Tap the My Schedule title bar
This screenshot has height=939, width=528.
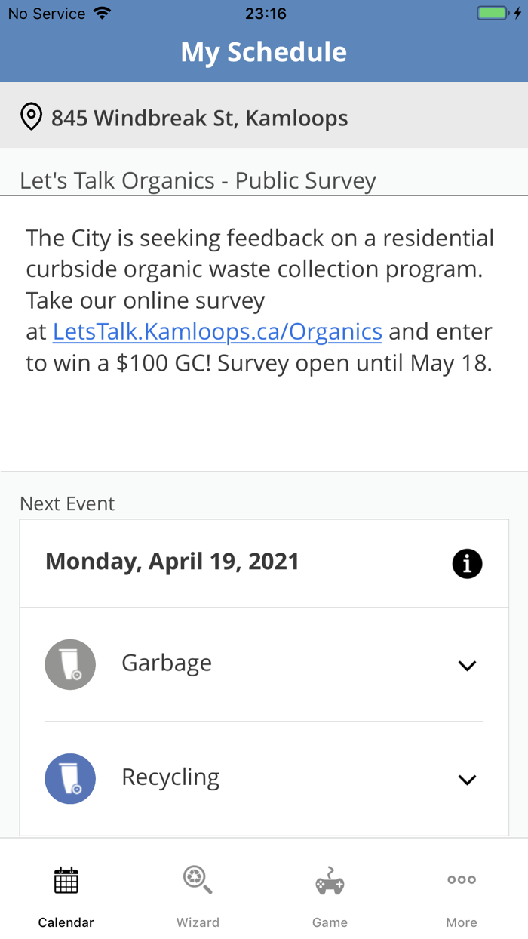263,51
